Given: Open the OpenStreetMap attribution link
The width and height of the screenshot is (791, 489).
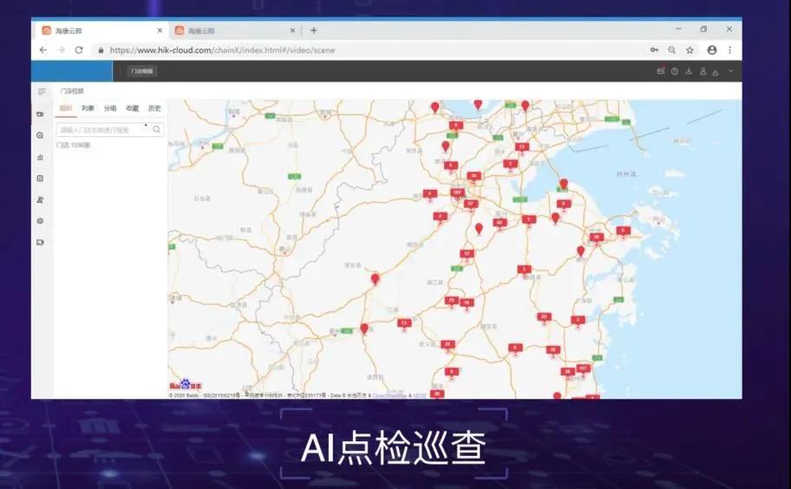Looking at the screenshot, I should click(389, 395).
